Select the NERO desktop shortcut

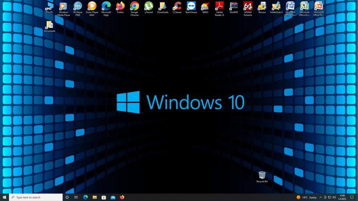pyautogui.click(x=205, y=8)
